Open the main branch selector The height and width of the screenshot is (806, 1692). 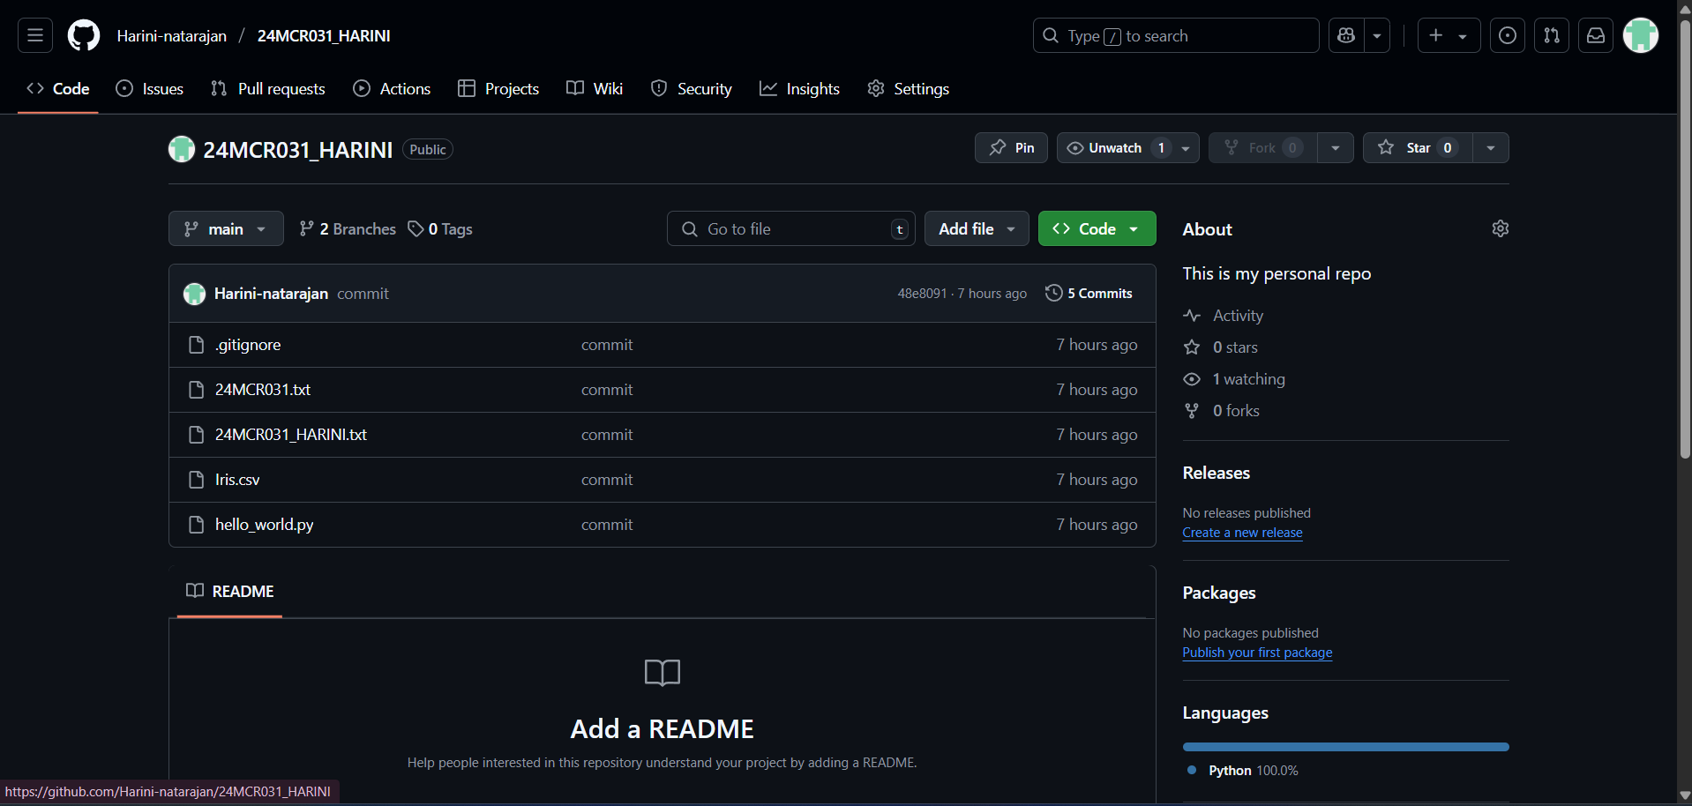[226, 228]
